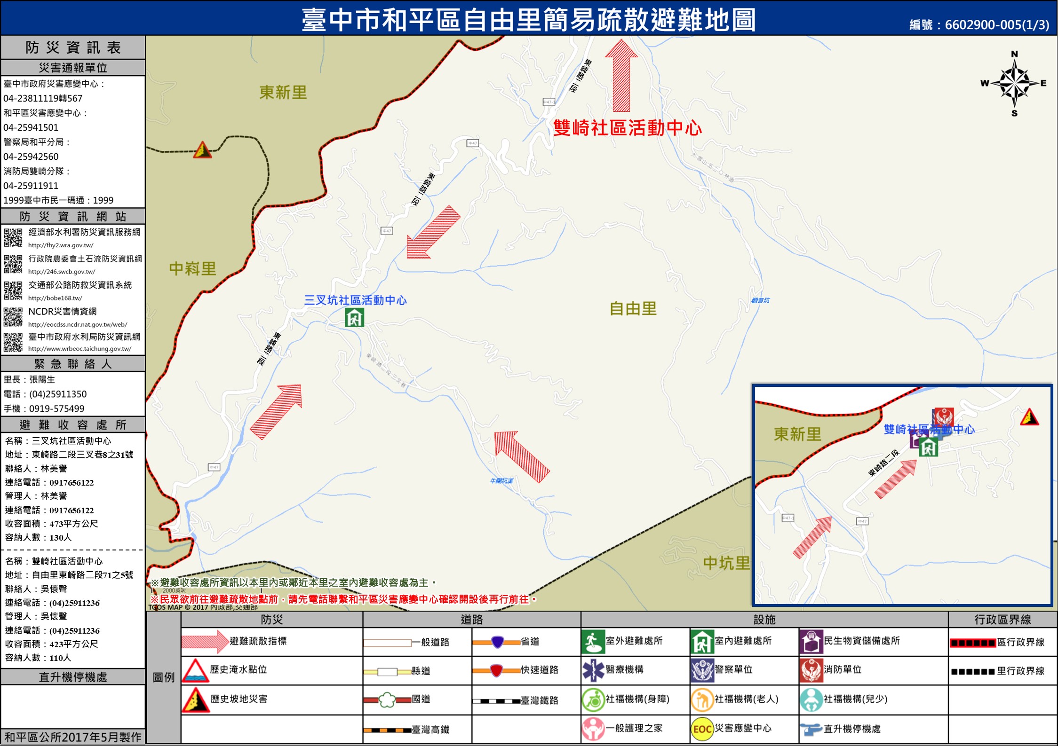Click the QR code beside 交通部公路防救災資訊系統
Image resolution: width=1058 pixels, height=746 pixels.
tap(13, 290)
